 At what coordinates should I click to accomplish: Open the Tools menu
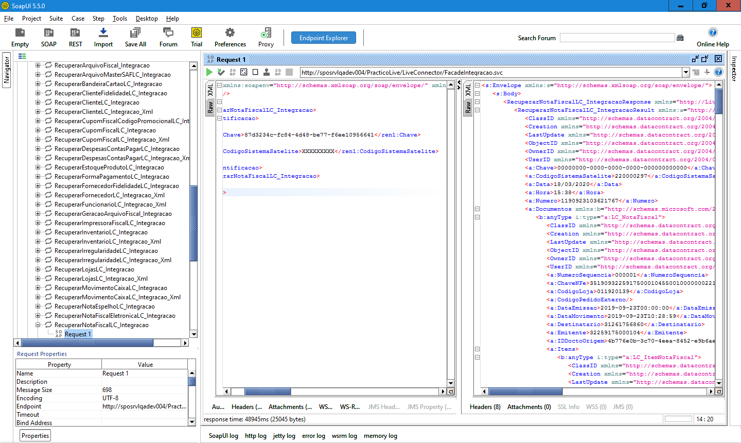120,19
